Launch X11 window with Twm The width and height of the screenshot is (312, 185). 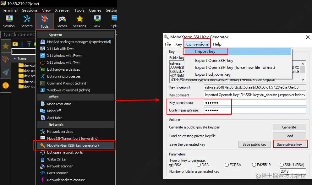76,63
